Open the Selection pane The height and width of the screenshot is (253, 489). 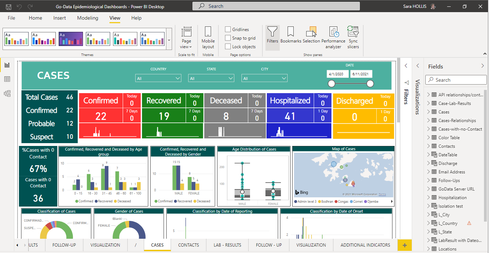coord(311,35)
